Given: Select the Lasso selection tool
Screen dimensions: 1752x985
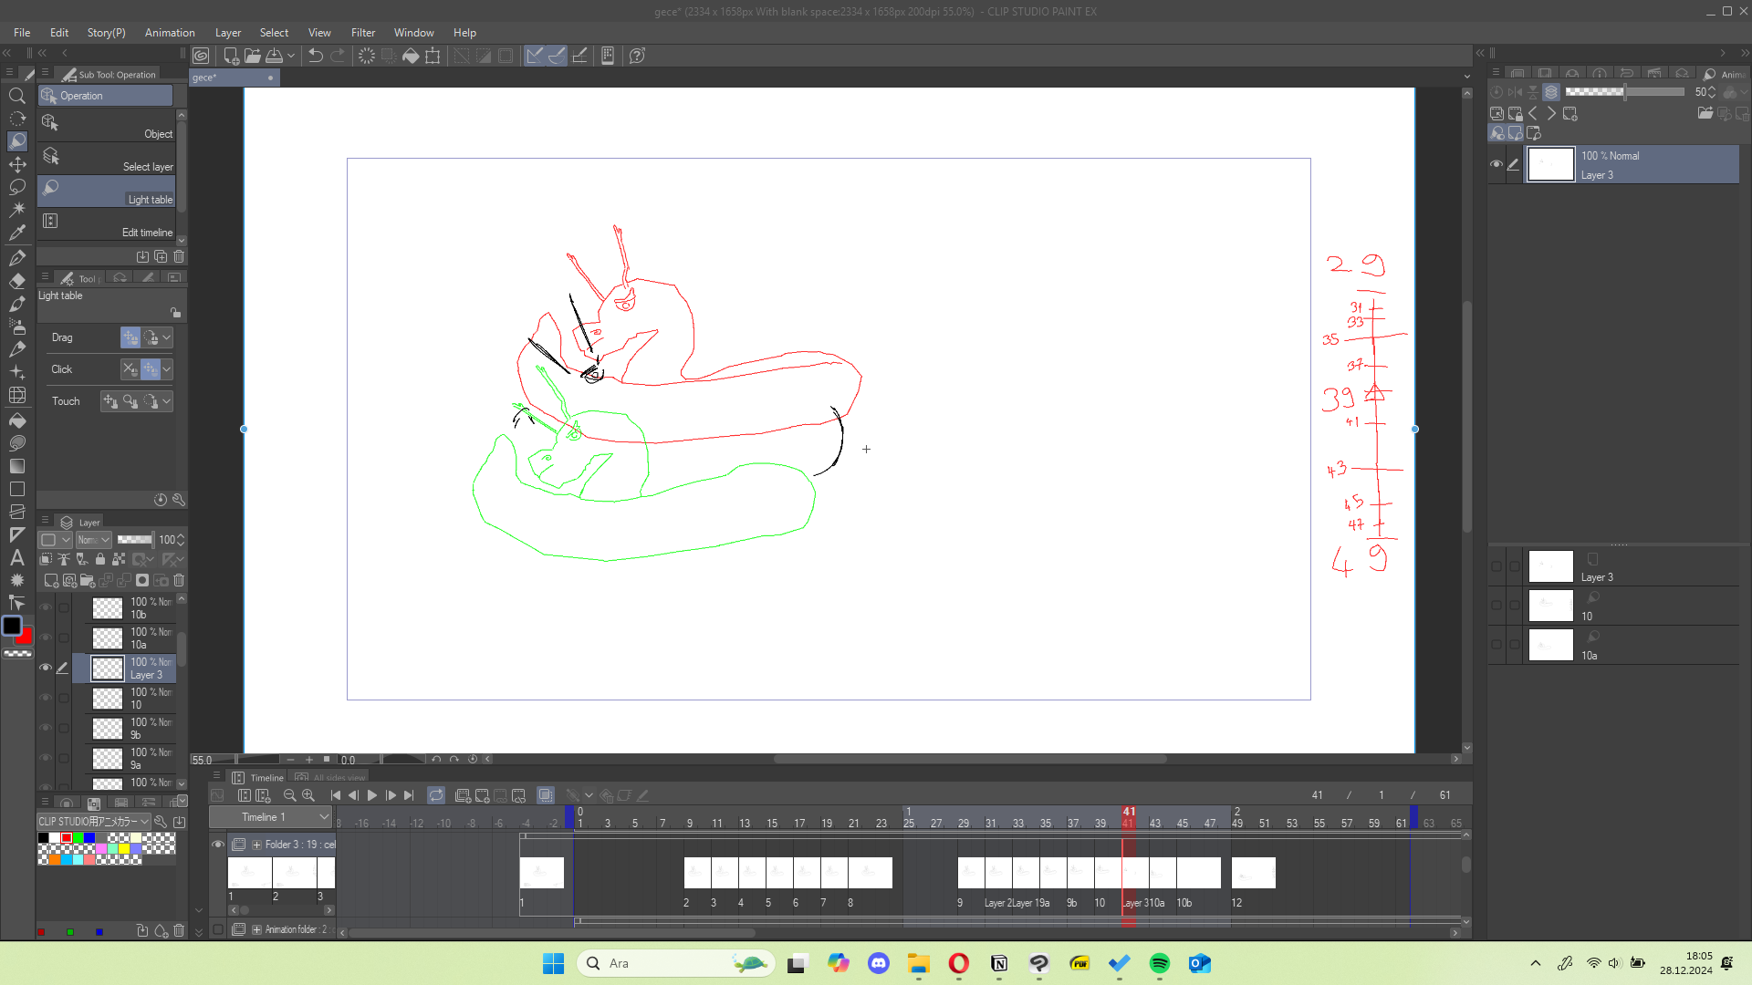Looking at the screenshot, I should 16,187.
